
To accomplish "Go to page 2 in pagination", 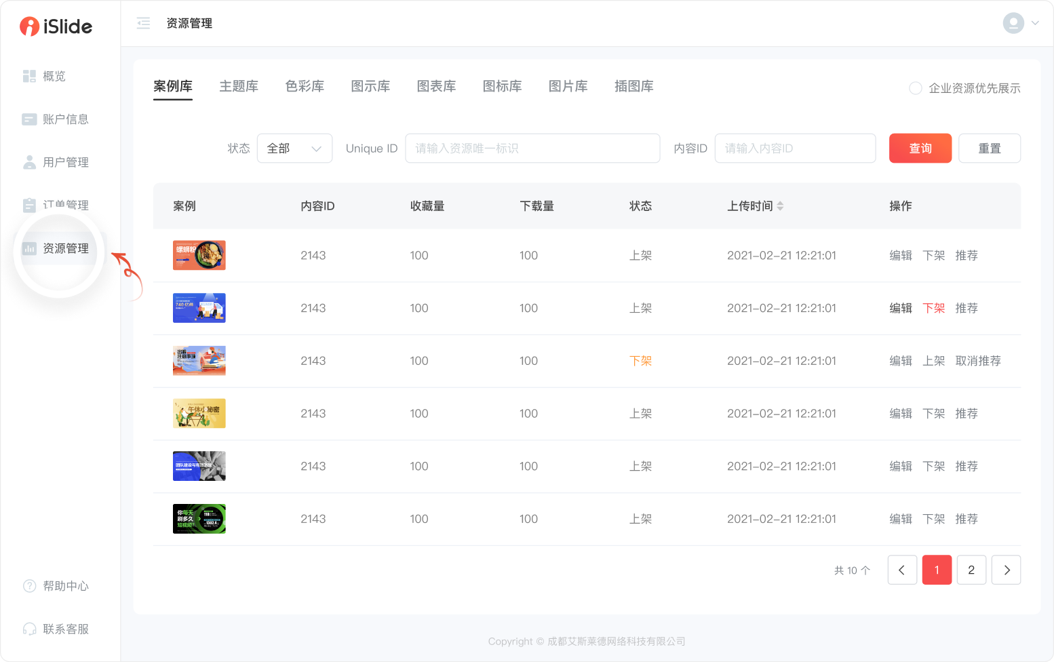I will coord(971,570).
